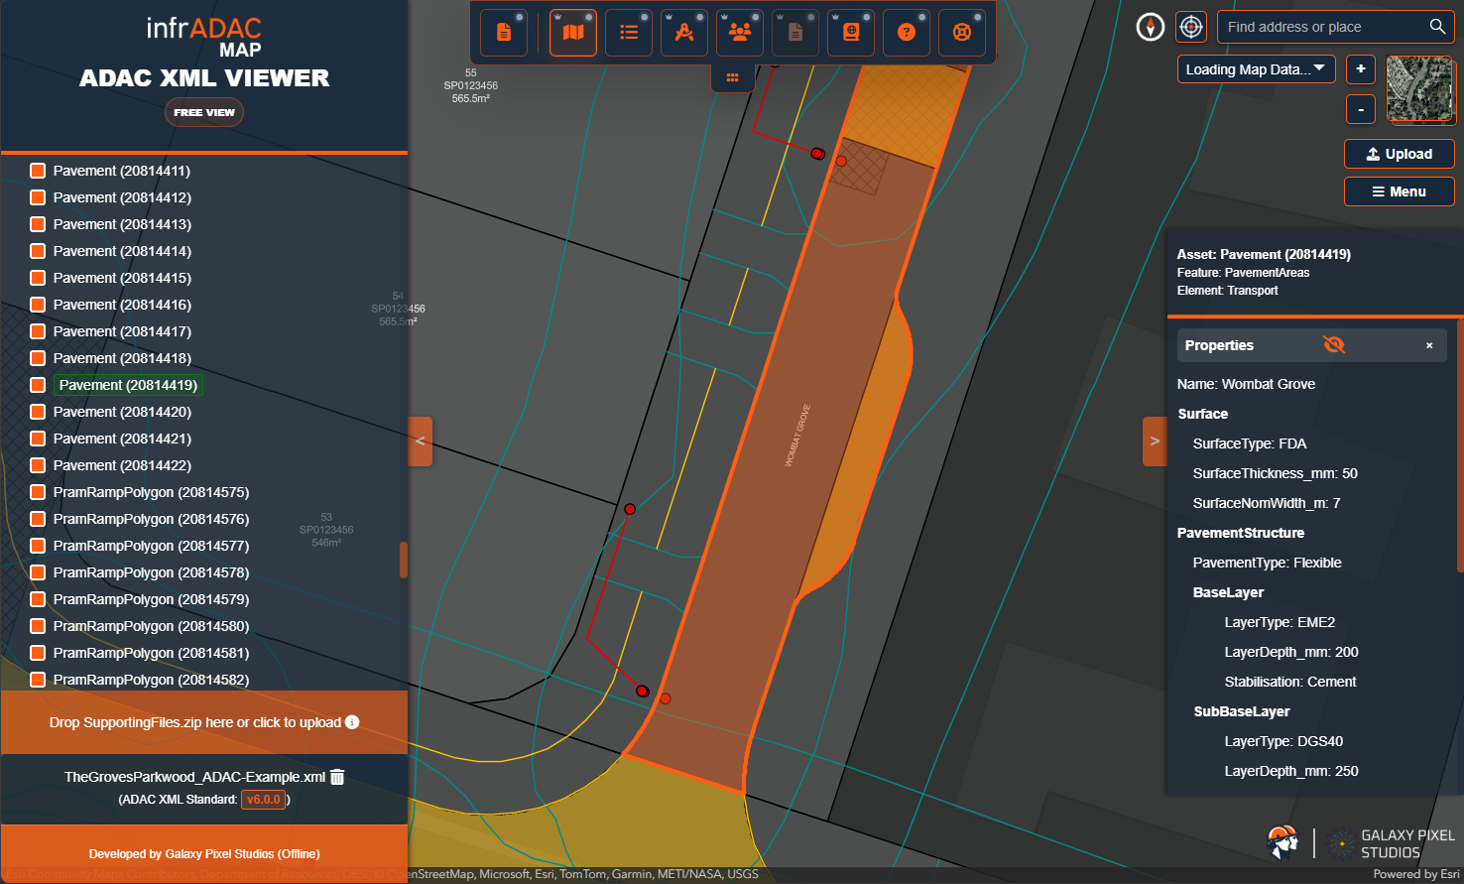Select Pavement (20814418) in list

pyautogui.click(x=122, y=358)
